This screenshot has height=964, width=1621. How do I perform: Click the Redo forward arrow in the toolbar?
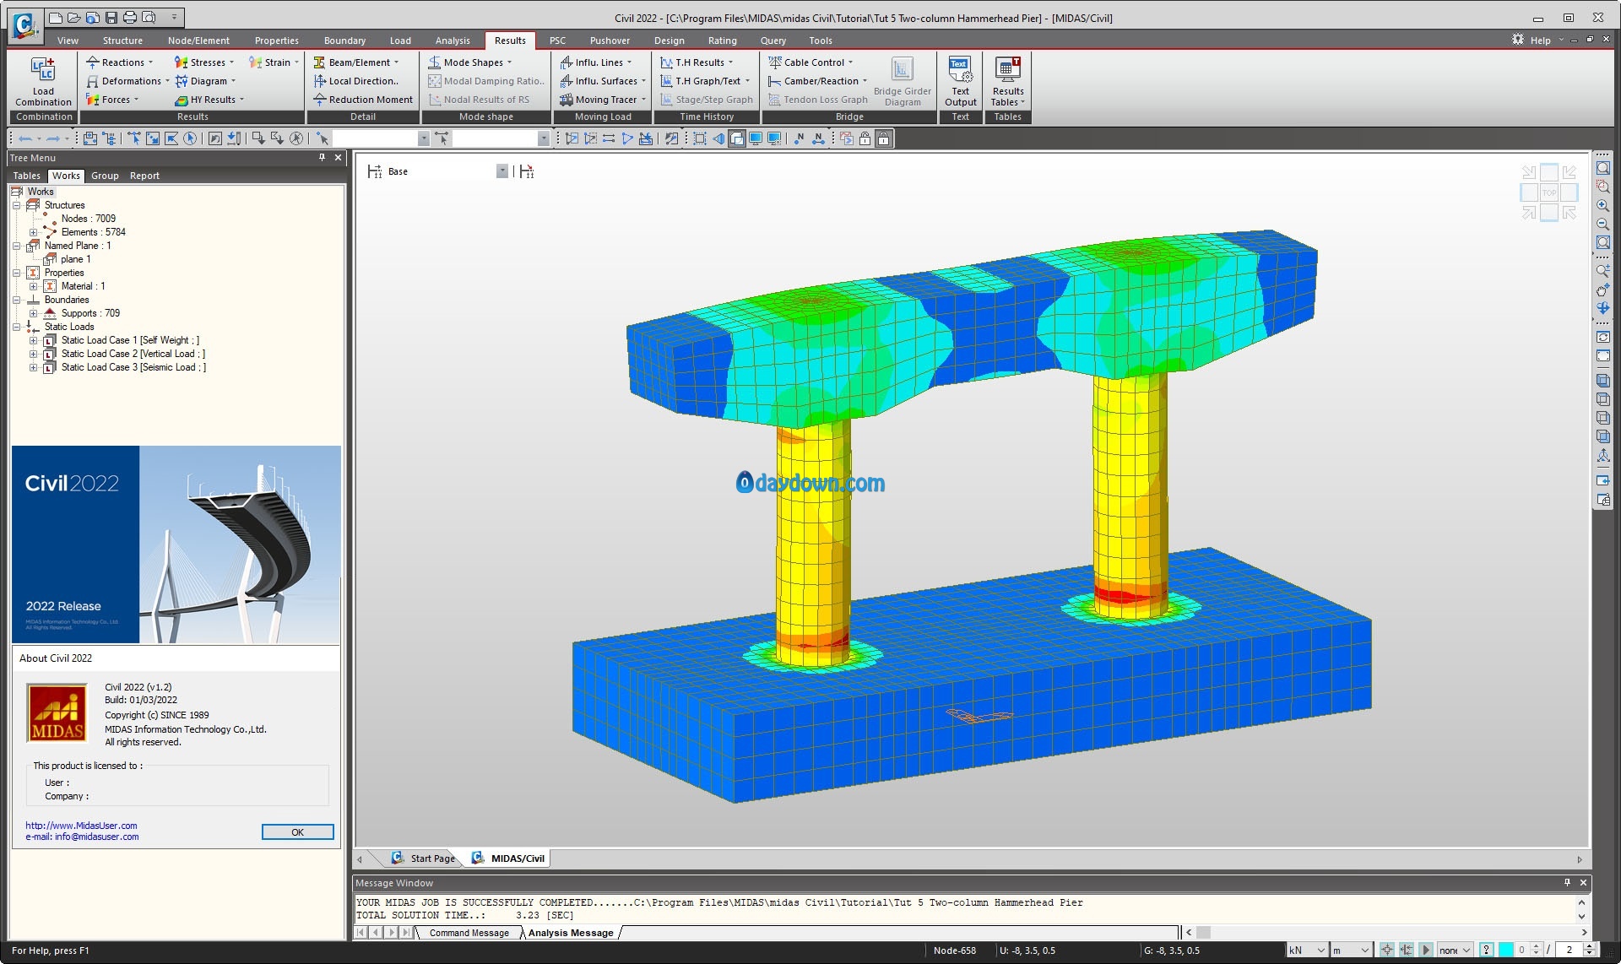[x=53, y=138]
